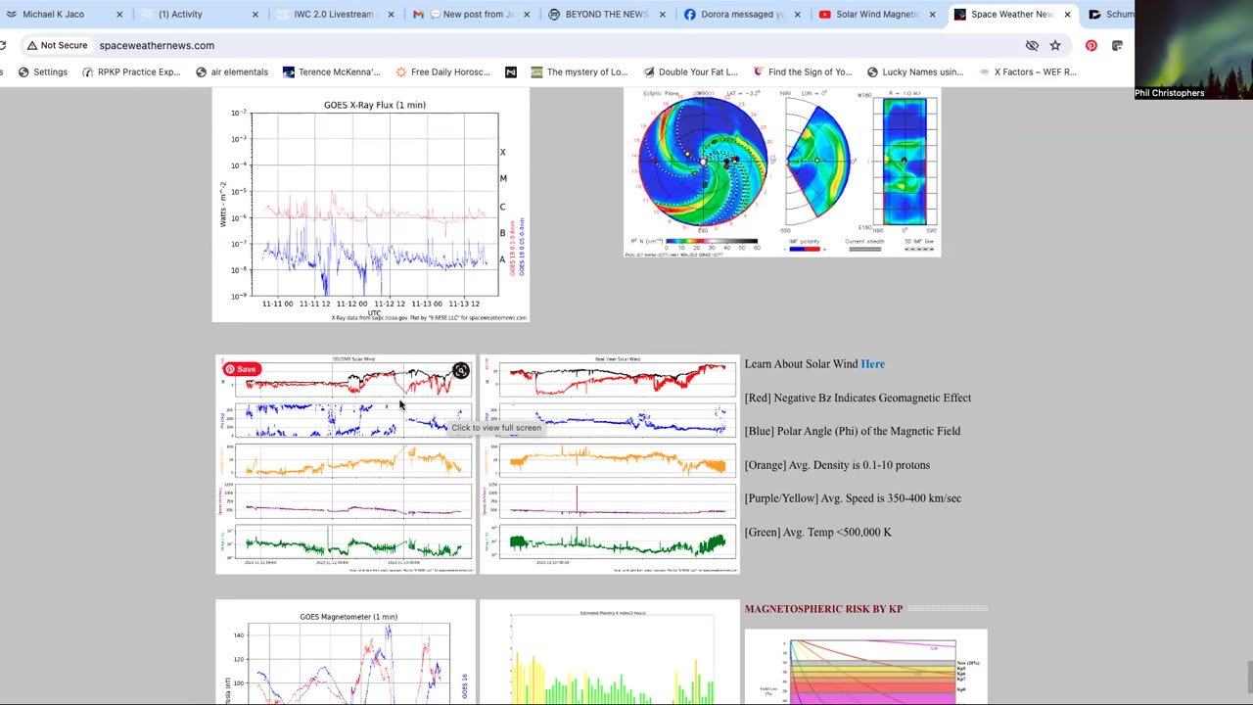
Task: Click '[Blue] Polar Angle (Phi)' text line
Action: [x=853, y=431]
